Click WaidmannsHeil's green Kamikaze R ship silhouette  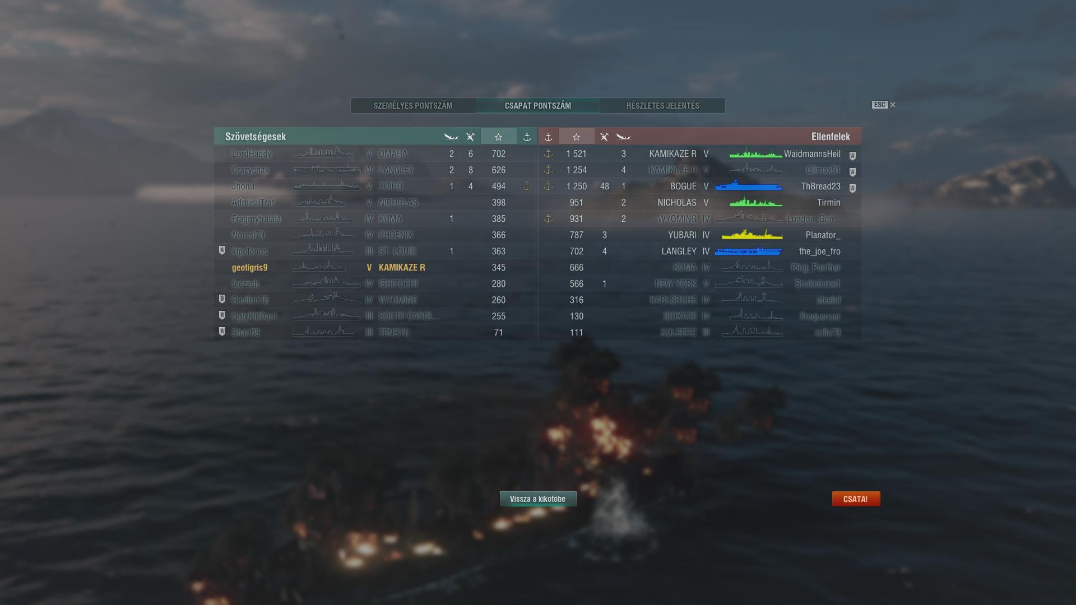click(755, 153)
